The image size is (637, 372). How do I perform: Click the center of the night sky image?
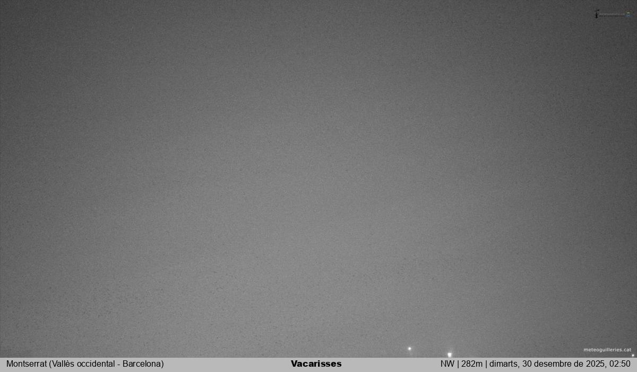(x=318, y=179)
